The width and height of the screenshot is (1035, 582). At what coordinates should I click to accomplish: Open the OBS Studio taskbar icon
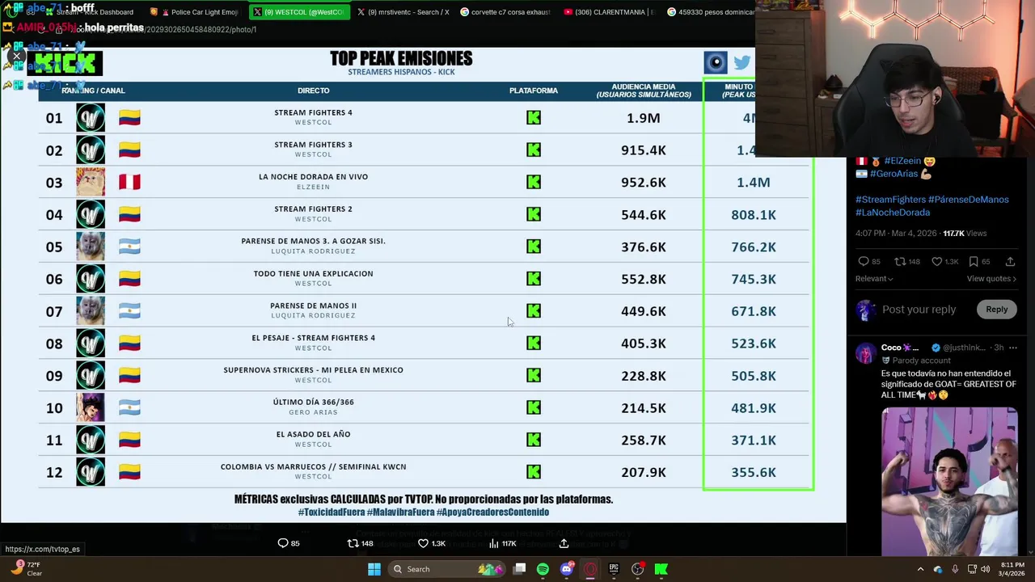tap(637, 569)
